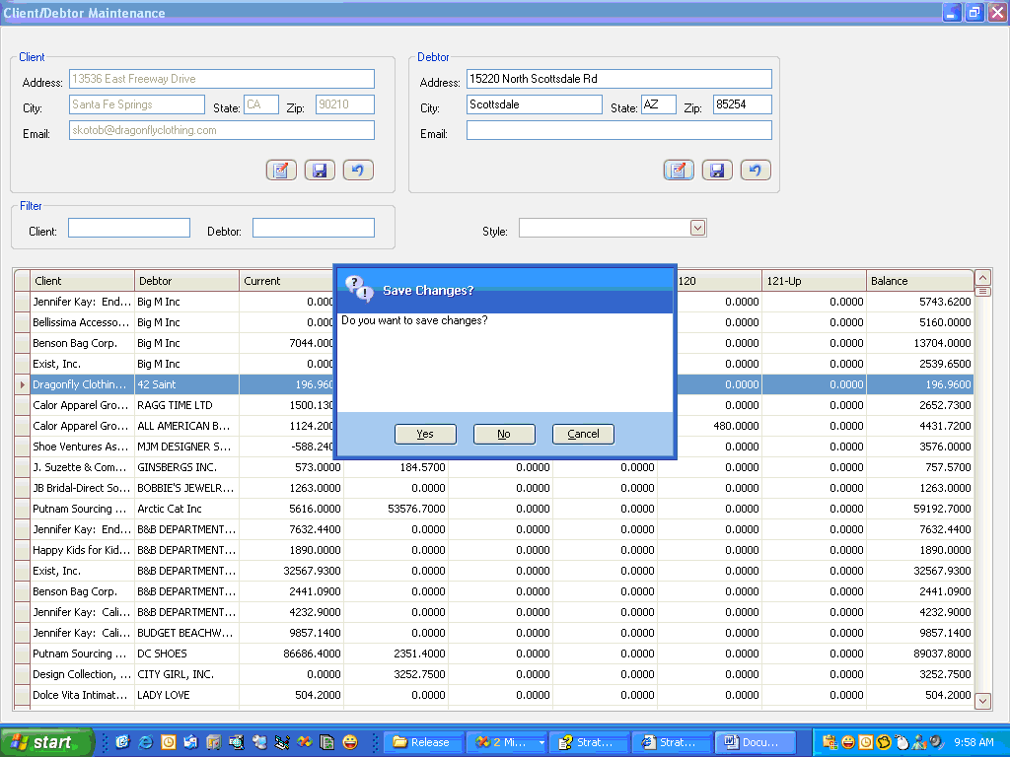Click the Save Changes dialog question icon
This screenshot has width=1010, height=757.
[359, 290]
